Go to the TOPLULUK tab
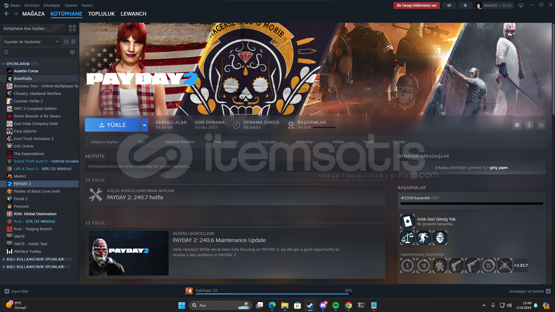 tap(102, 14)
